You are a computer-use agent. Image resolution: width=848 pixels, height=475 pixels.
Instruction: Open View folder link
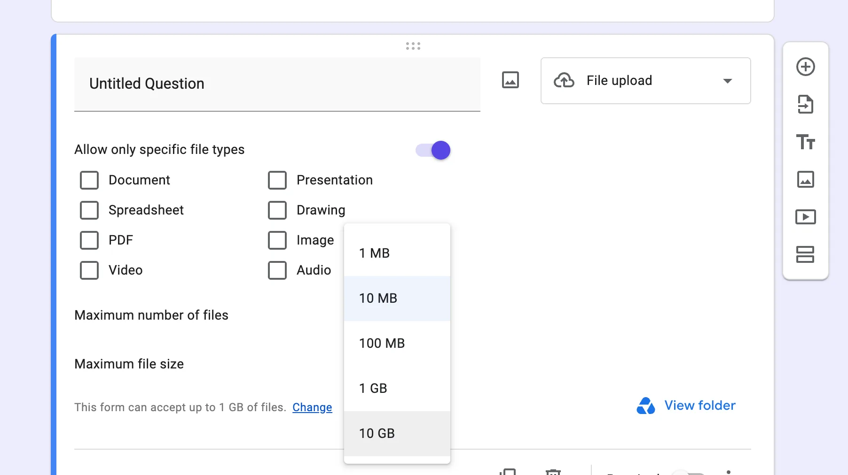[699, 406]
